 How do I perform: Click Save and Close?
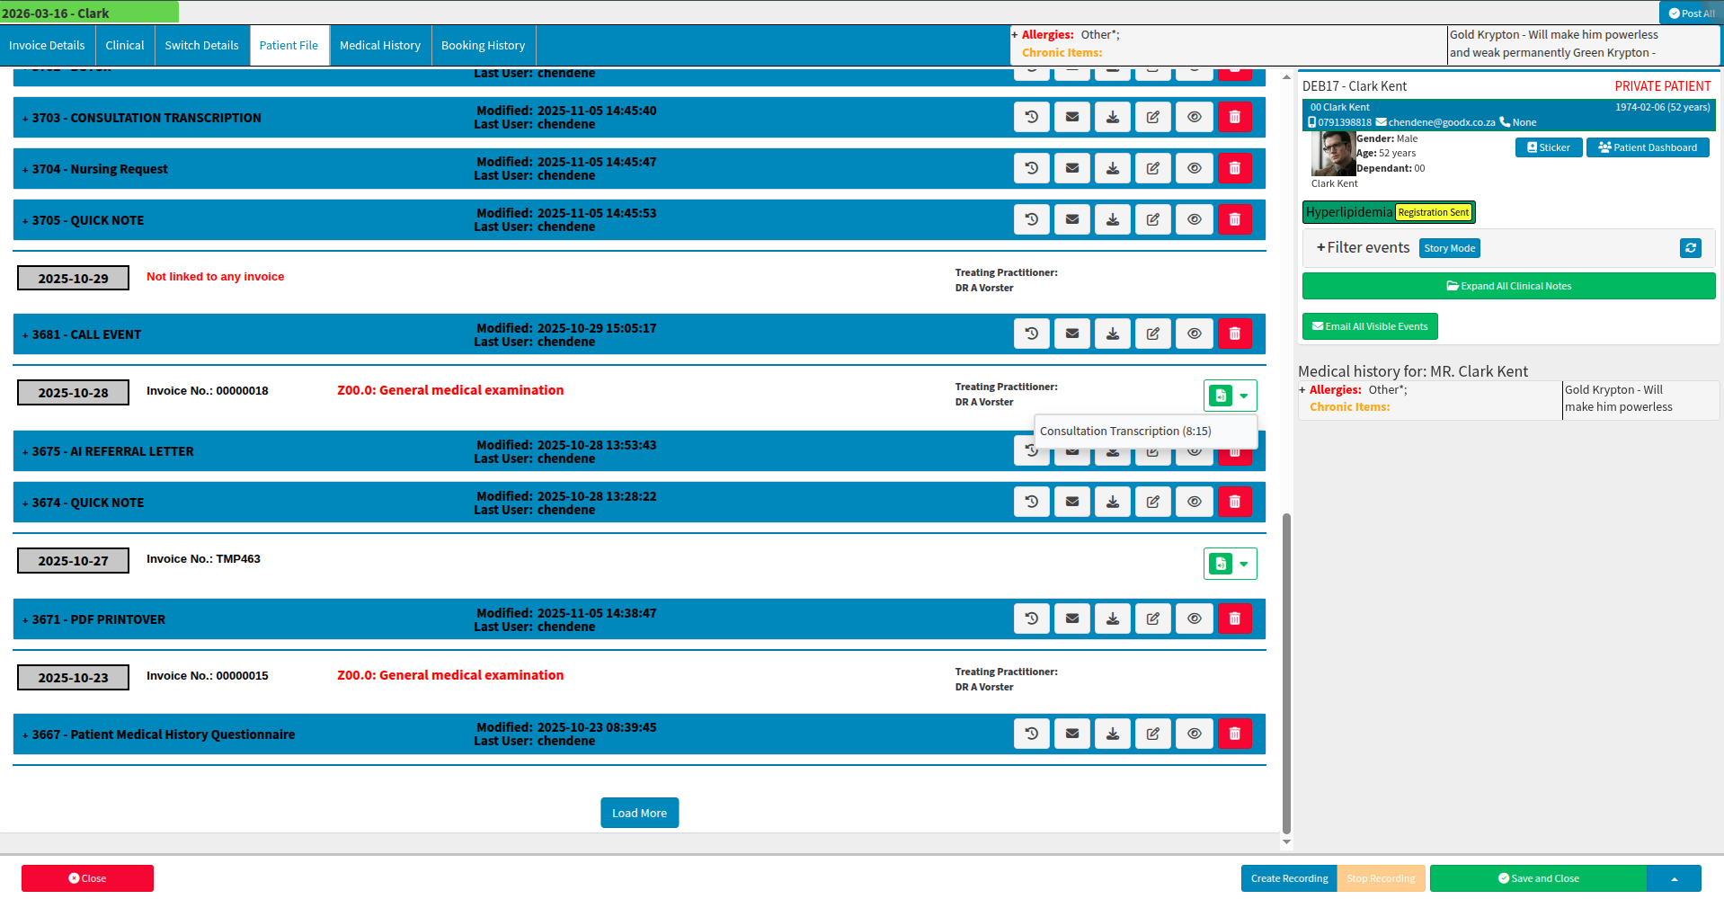1538,878
